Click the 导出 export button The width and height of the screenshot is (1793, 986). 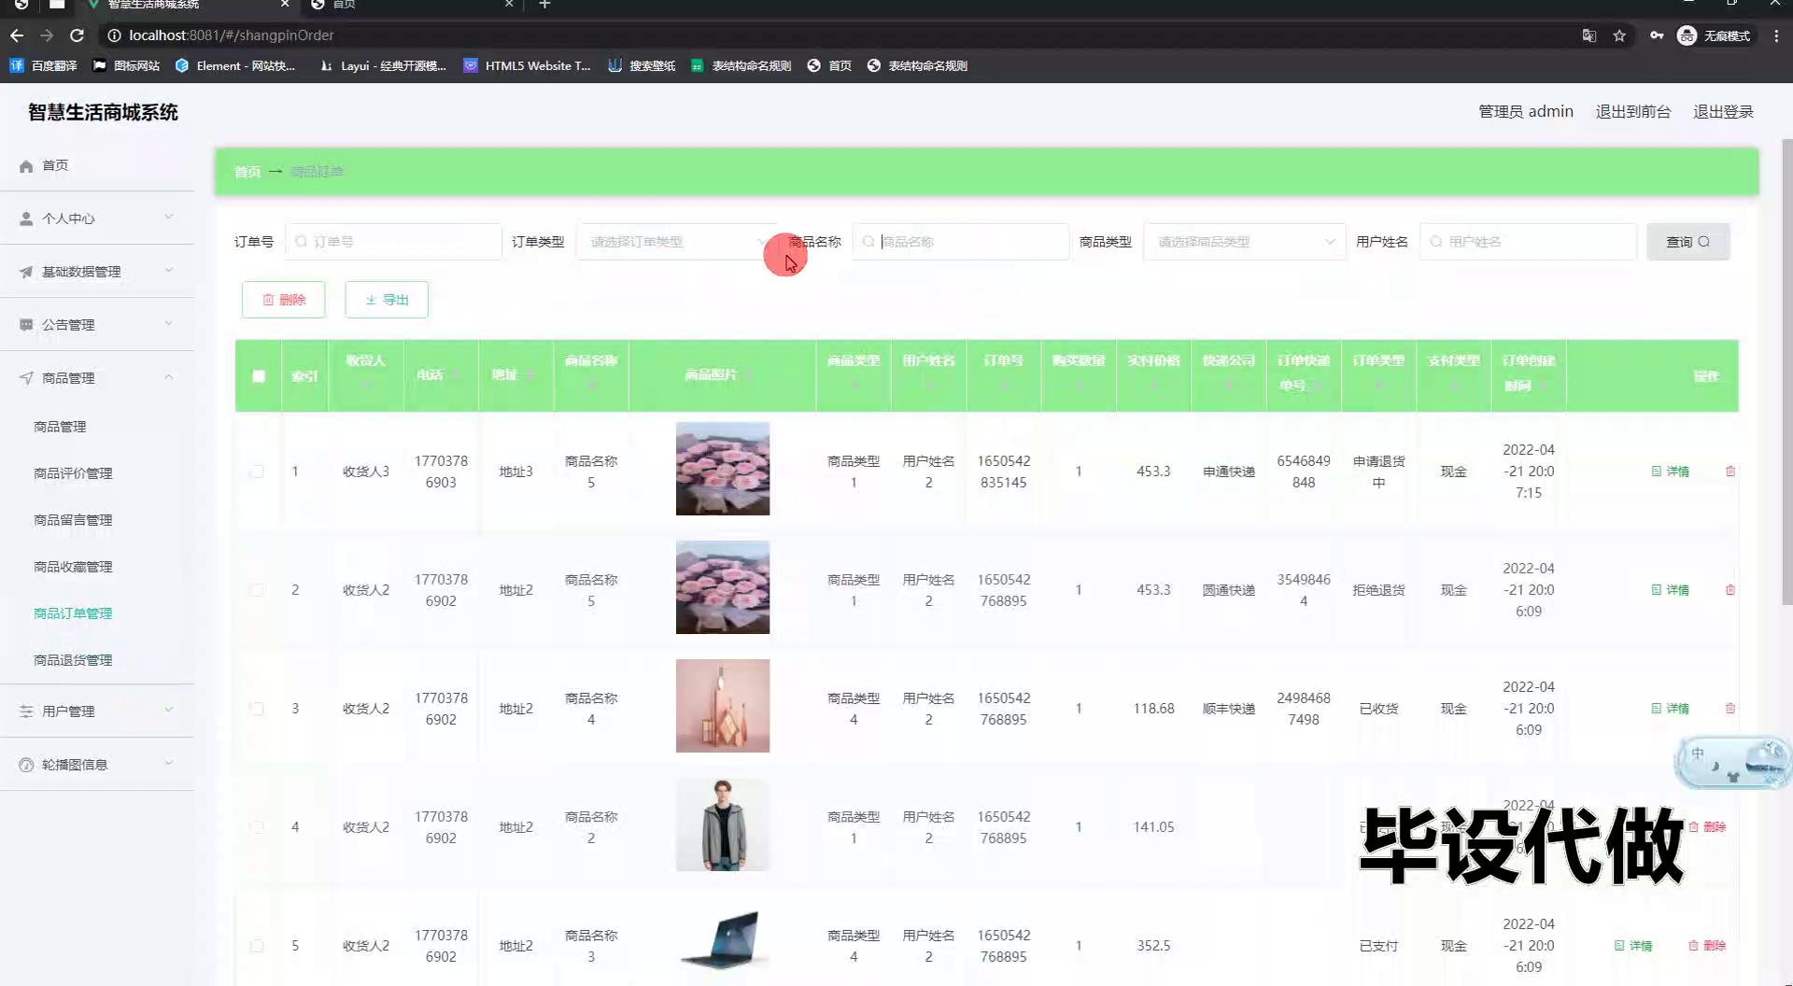click(387, 300)
